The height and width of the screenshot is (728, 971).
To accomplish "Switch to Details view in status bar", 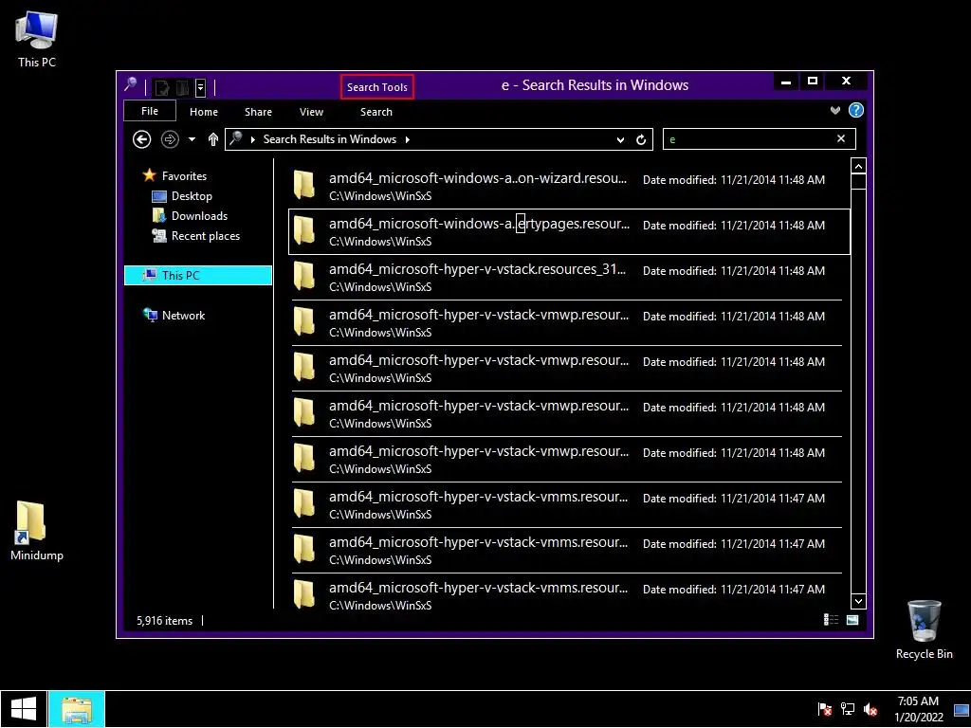I will [831, 620].
